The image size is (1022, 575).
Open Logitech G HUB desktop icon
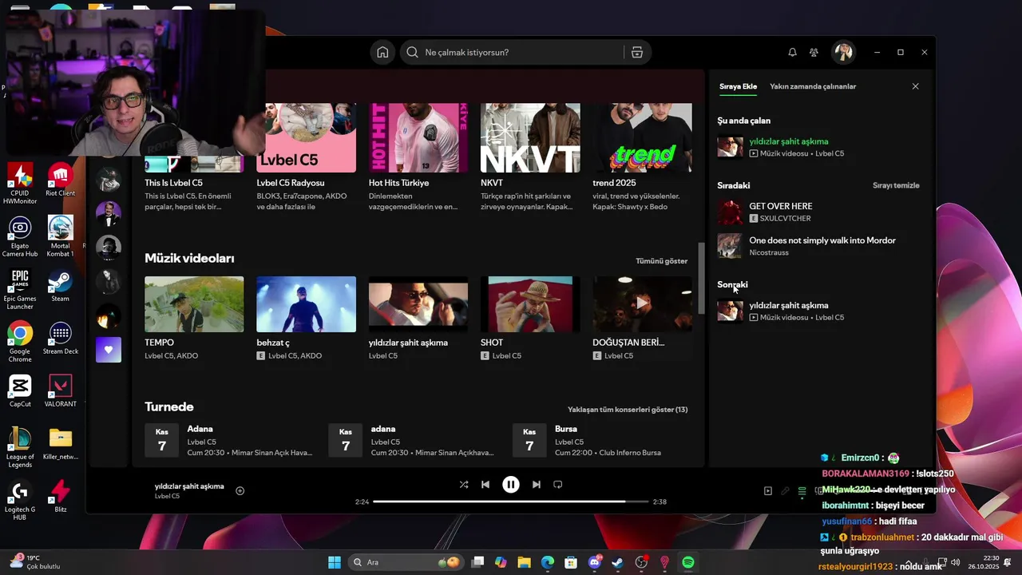[x=20, y=500]
